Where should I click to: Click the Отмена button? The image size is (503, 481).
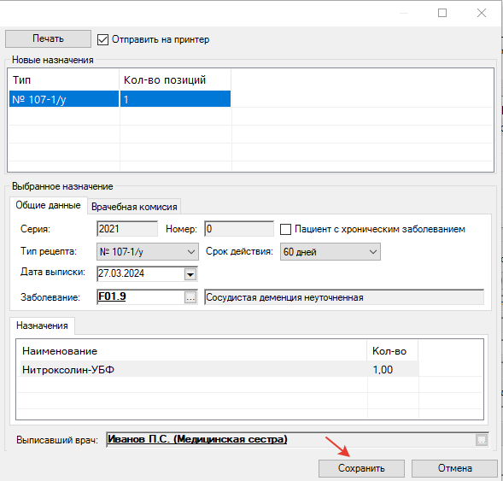[x=454, y=468]
